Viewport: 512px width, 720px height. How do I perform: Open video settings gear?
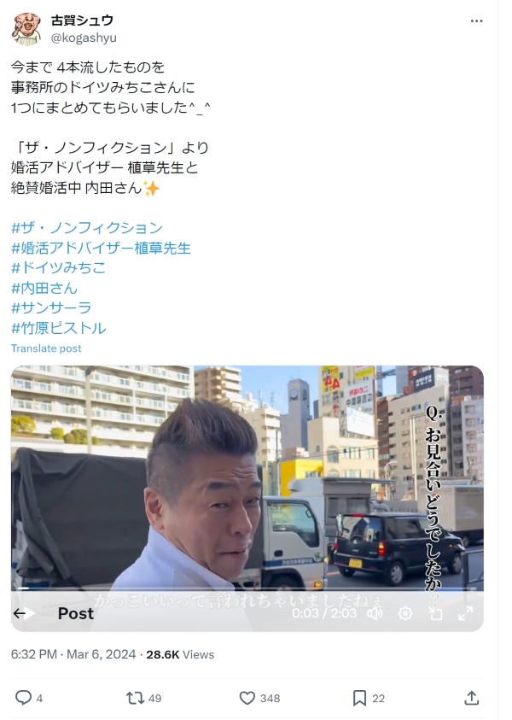[x=405, y=613]
